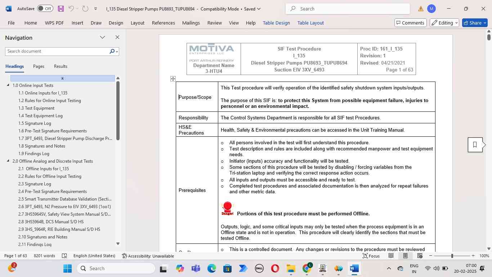Viewport: 492px width, 277px height.
Task: Click the Save icon in title bar
Action: 61,9
